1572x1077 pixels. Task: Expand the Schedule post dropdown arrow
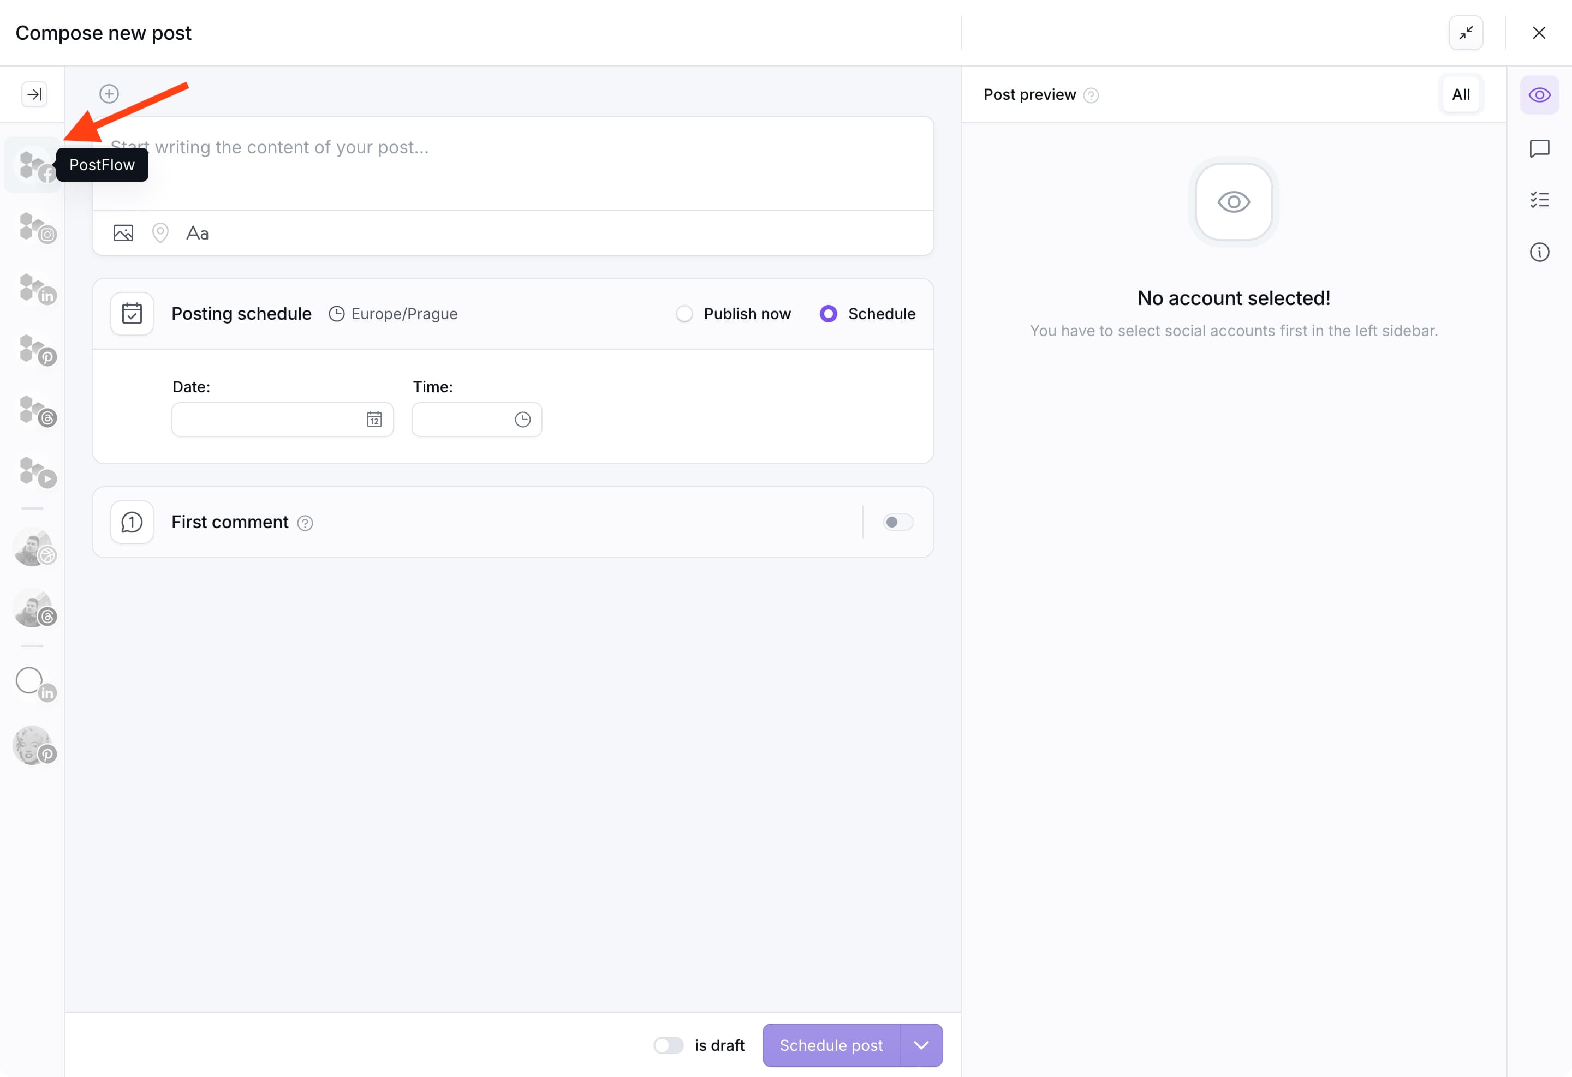(921, 1045)
